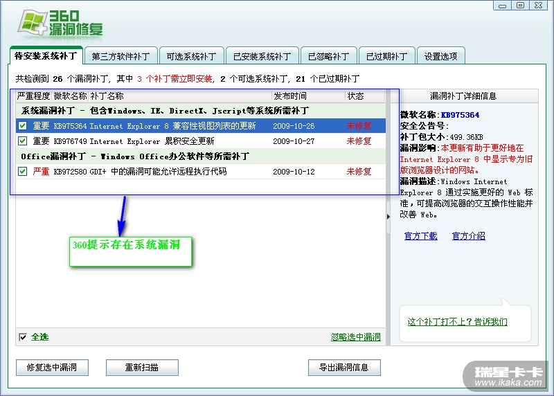Click 未修复 status of KB972580 row
Image resolution: width=554 pixels, height=396 pixels.
coord(359,171)
